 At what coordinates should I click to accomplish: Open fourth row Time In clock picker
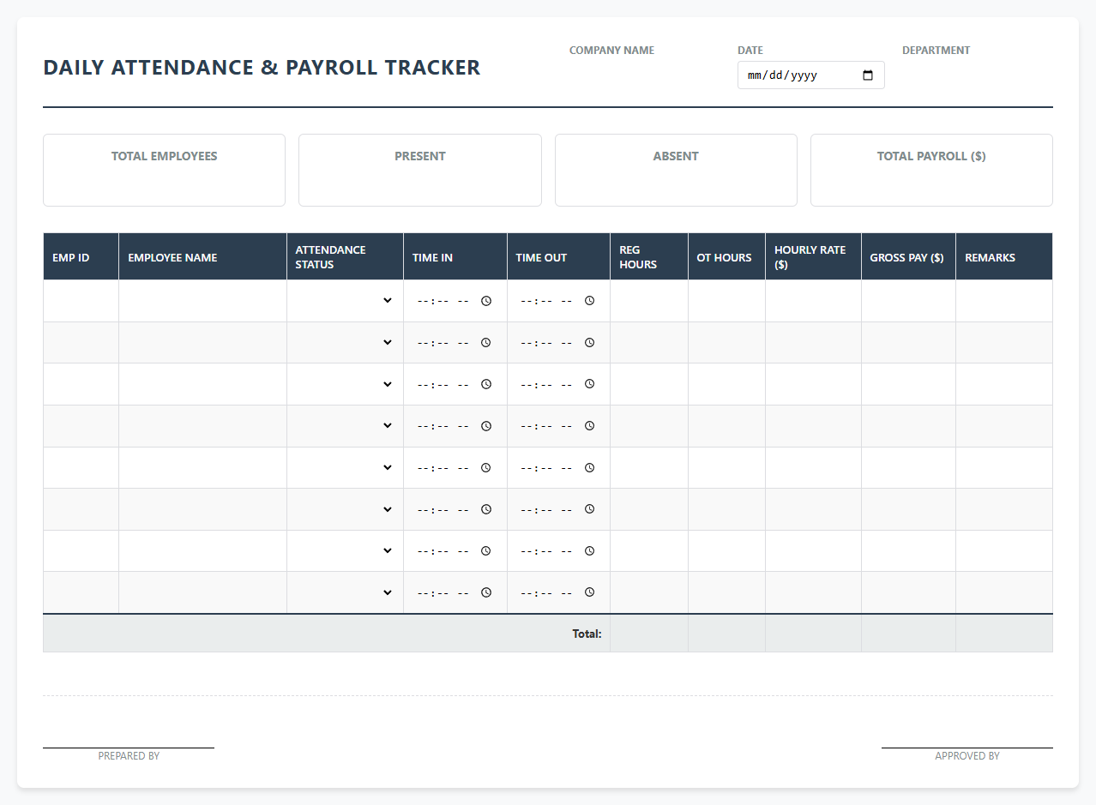click(486, 426)
